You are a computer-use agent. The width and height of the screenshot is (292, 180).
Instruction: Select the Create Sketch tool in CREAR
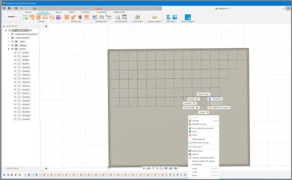coord(25,17)
